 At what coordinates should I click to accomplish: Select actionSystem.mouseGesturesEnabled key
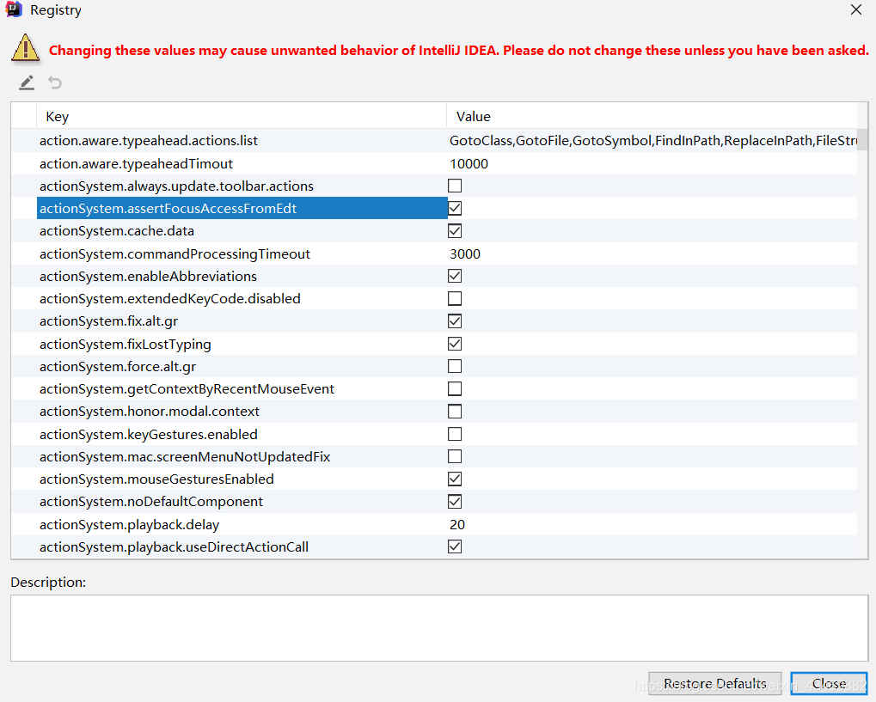[156, 479]
